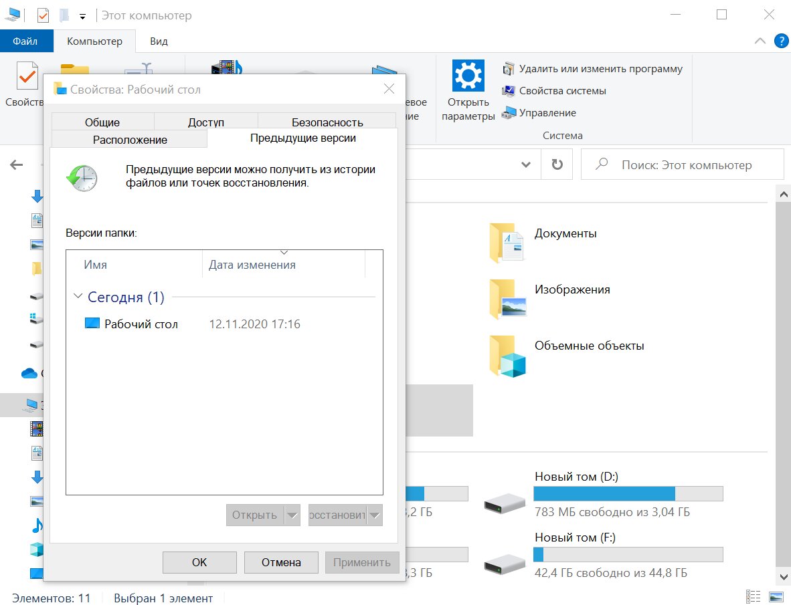Select the Новый том (D:) drive
This screenshot has height=605, width=791.
coord(604,494)
